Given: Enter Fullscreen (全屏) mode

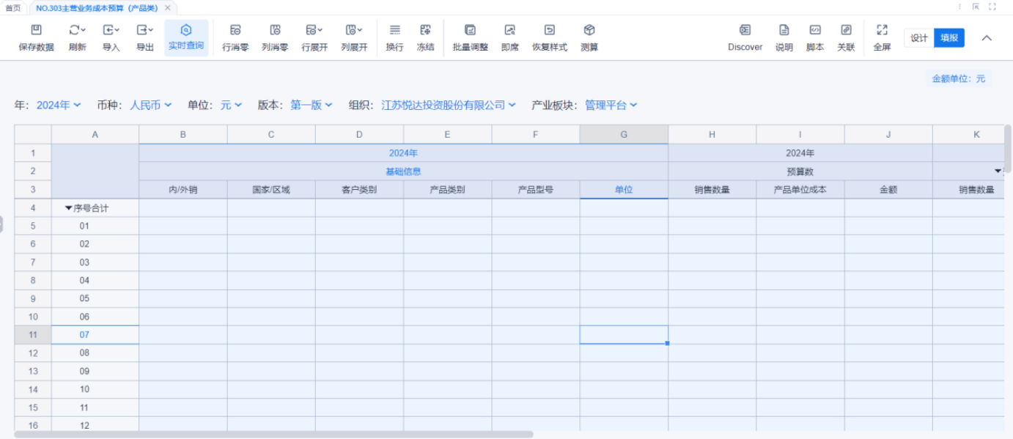Looking at the screenshot, I should (x=882, y=31).
